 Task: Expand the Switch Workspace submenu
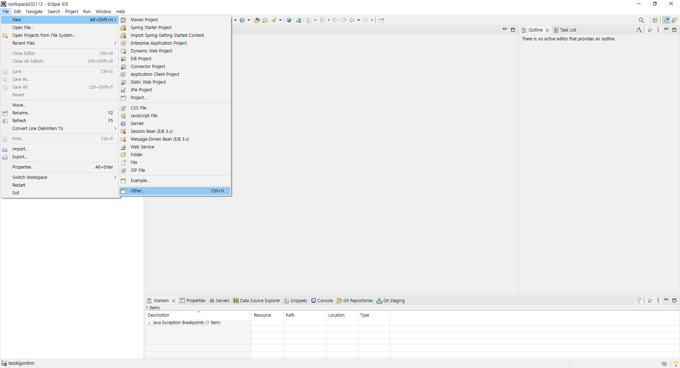coord(59,177)
